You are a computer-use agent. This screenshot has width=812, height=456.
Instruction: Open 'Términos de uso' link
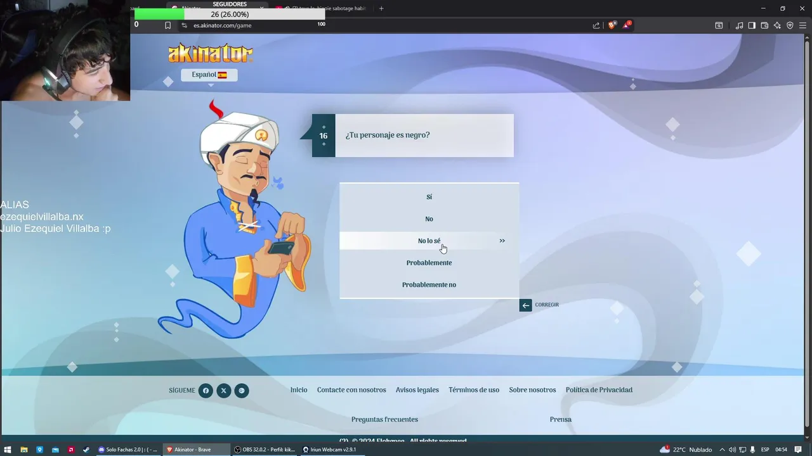pyautogui.click(x=474, y=390)
